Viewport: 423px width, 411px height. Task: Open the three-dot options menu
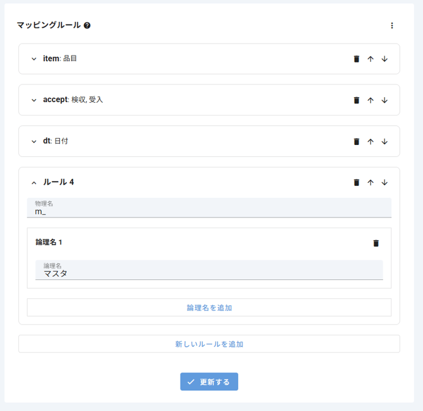pos(391,26)
